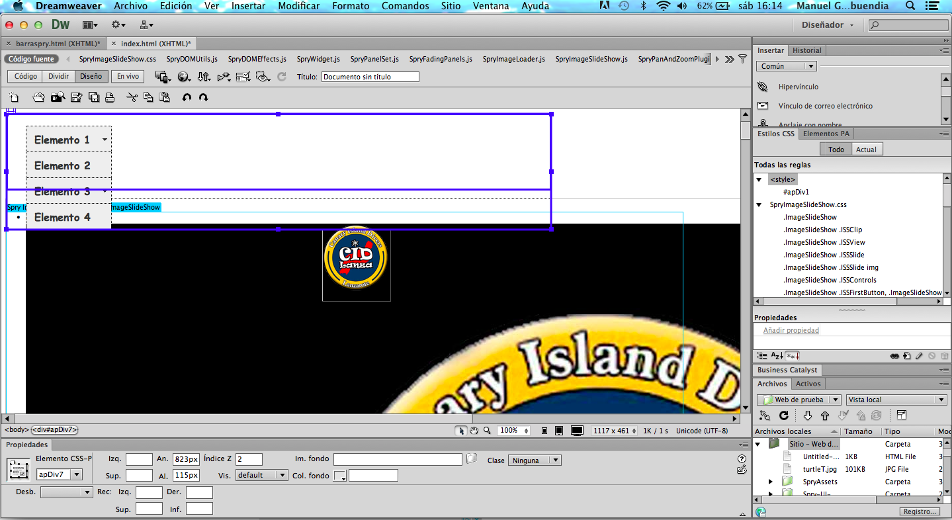This screenshot has height=520, width=952.
Task: Click the Get files down-arrow icon
Action: pos(808,415)
